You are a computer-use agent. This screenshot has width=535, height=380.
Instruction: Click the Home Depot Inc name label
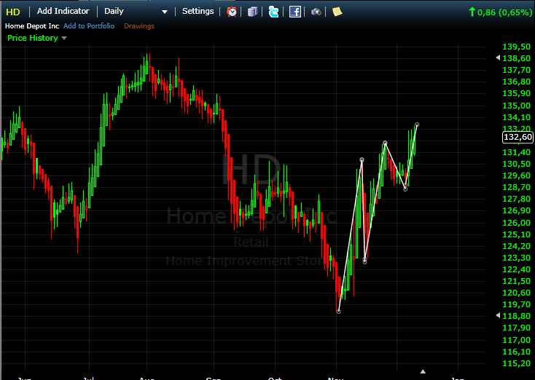(32, 26)
